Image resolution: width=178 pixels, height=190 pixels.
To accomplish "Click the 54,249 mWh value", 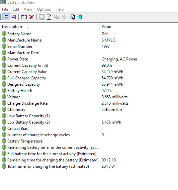I will [x=112, y=72].
